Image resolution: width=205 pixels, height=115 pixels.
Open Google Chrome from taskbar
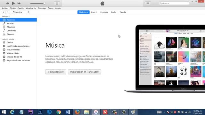pos(59,112)
